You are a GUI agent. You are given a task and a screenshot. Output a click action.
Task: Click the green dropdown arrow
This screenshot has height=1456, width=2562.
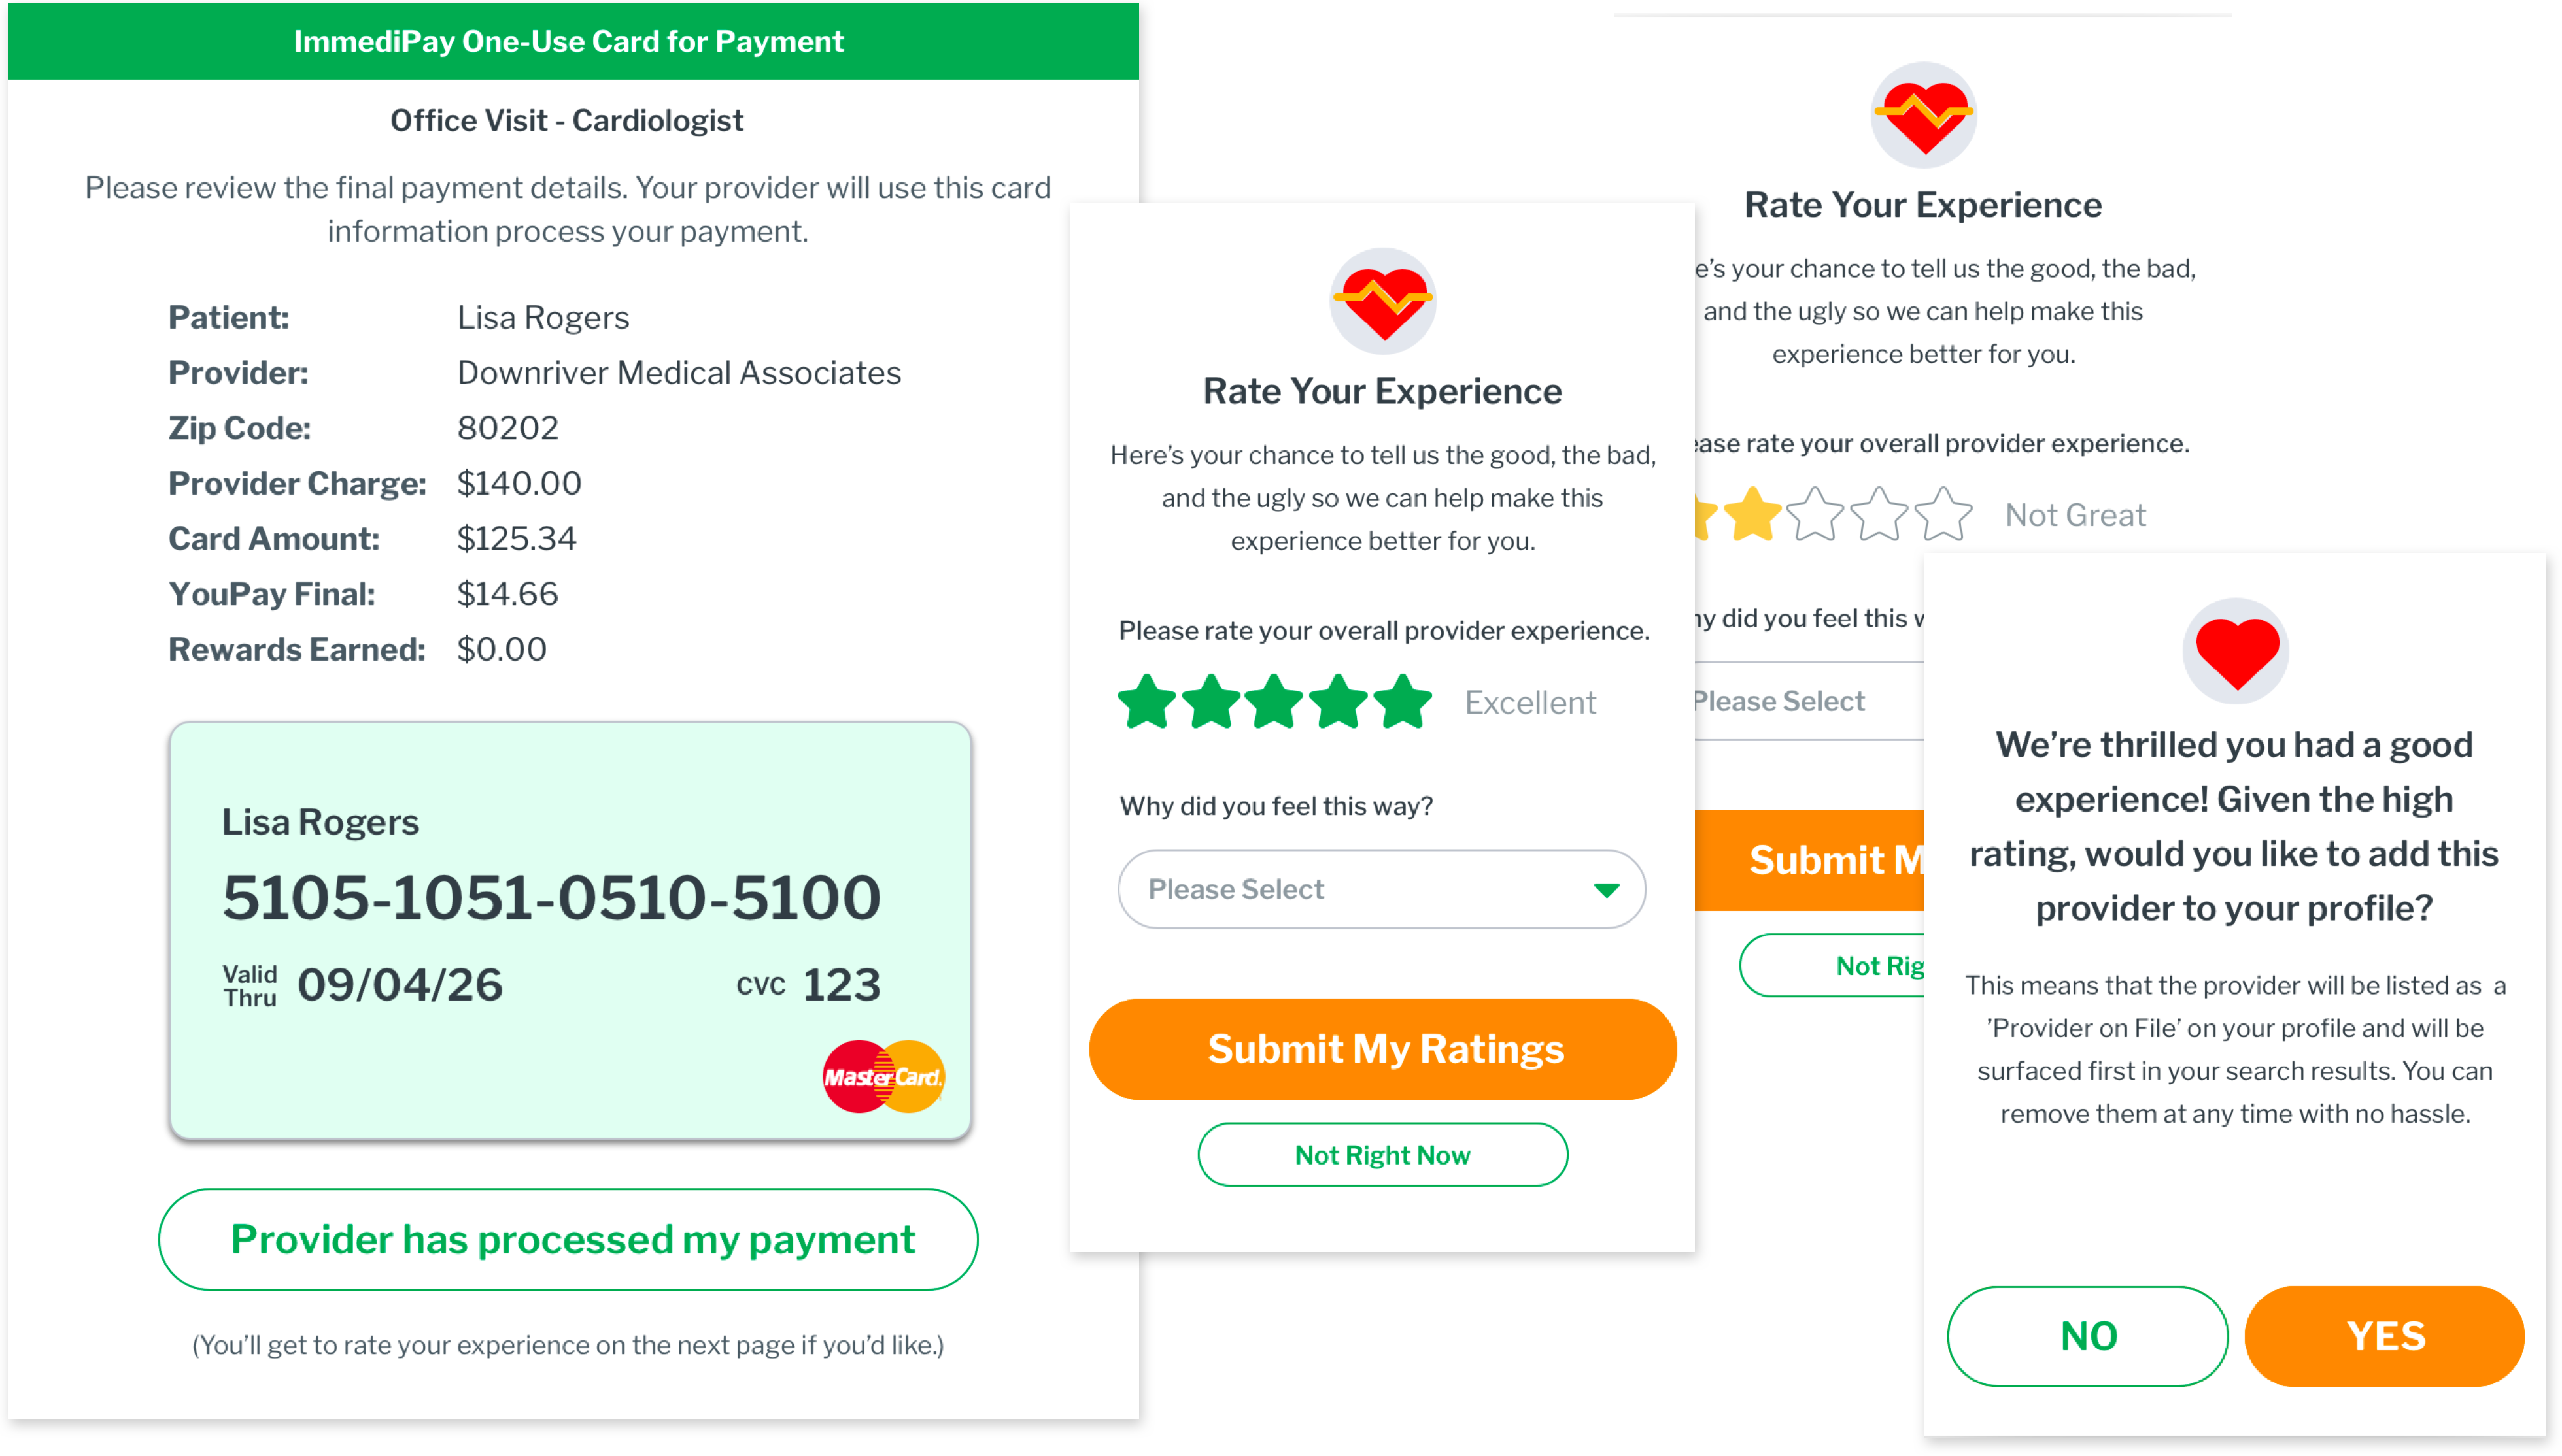(x=1605, y=889)
